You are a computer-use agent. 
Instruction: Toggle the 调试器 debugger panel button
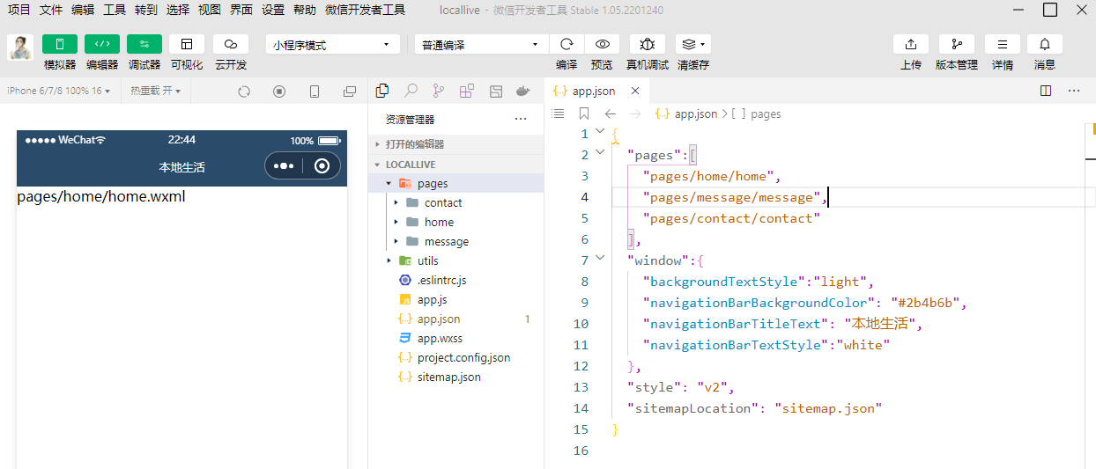[144, 44]
